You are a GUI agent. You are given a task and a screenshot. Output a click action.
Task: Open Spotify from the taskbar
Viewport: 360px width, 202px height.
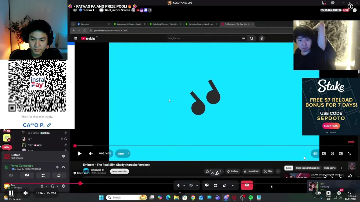click(x=251, y=198)
